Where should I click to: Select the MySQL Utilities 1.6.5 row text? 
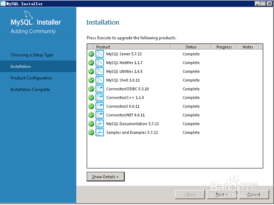pyautogui.click(x=124, y=71)
